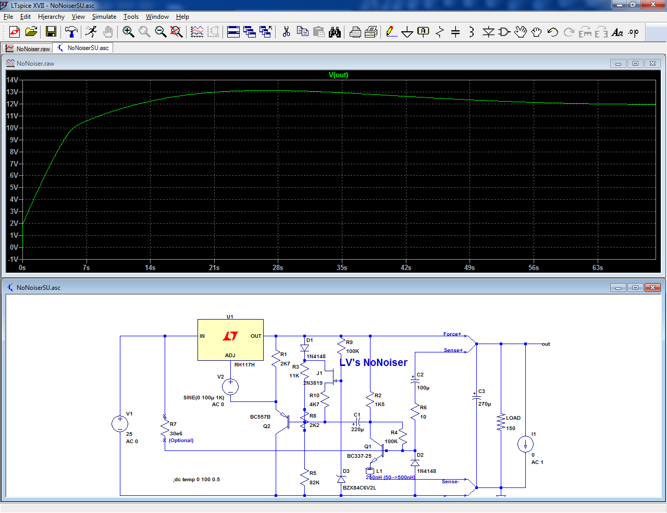This screenshot has height=513, width=667.
Task: Find with the binoculars icon
Action: (x=335, y=32)
